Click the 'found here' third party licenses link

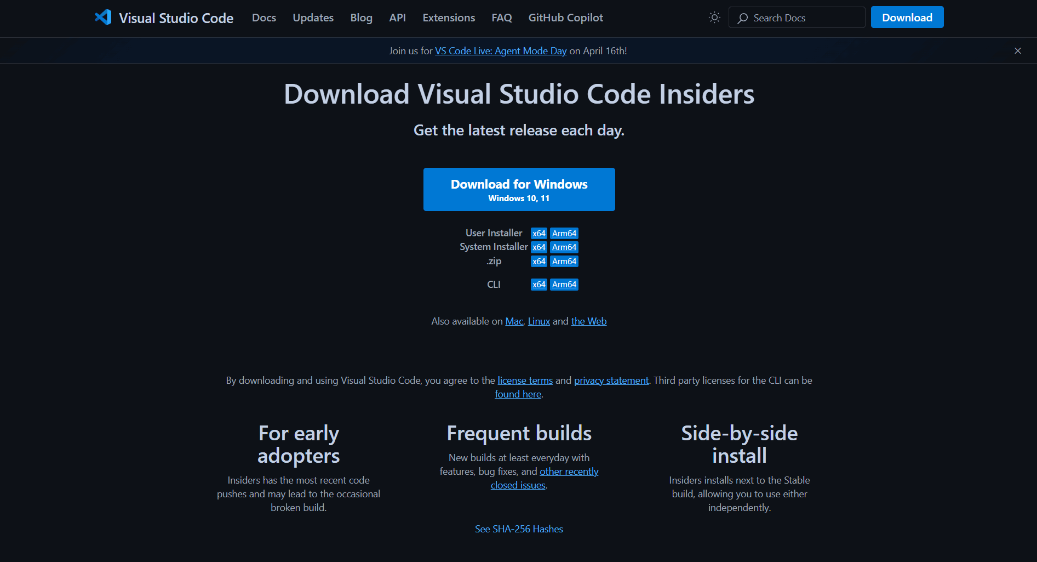tap(518, 394)
